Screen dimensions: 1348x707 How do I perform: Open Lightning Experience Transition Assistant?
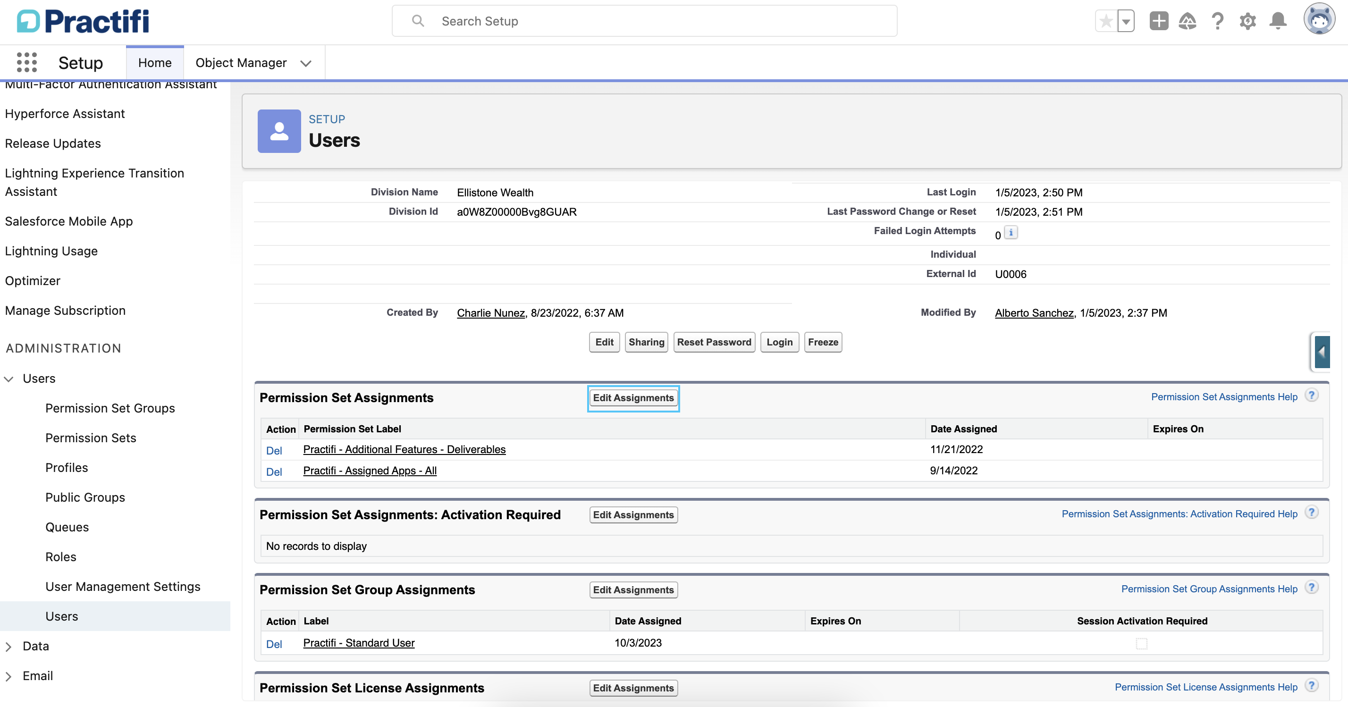(x=94, y=182)
